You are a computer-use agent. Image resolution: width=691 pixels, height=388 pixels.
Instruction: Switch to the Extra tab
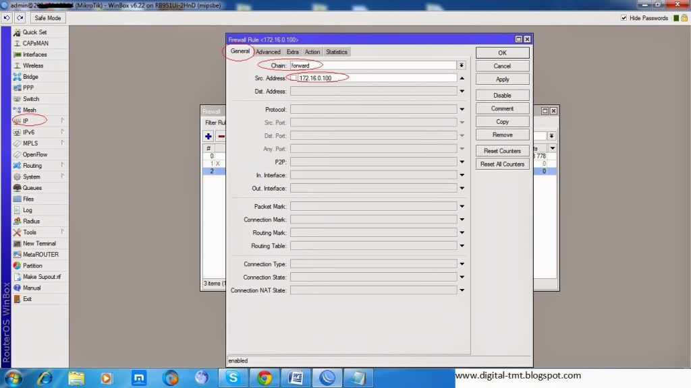(293, 52)
